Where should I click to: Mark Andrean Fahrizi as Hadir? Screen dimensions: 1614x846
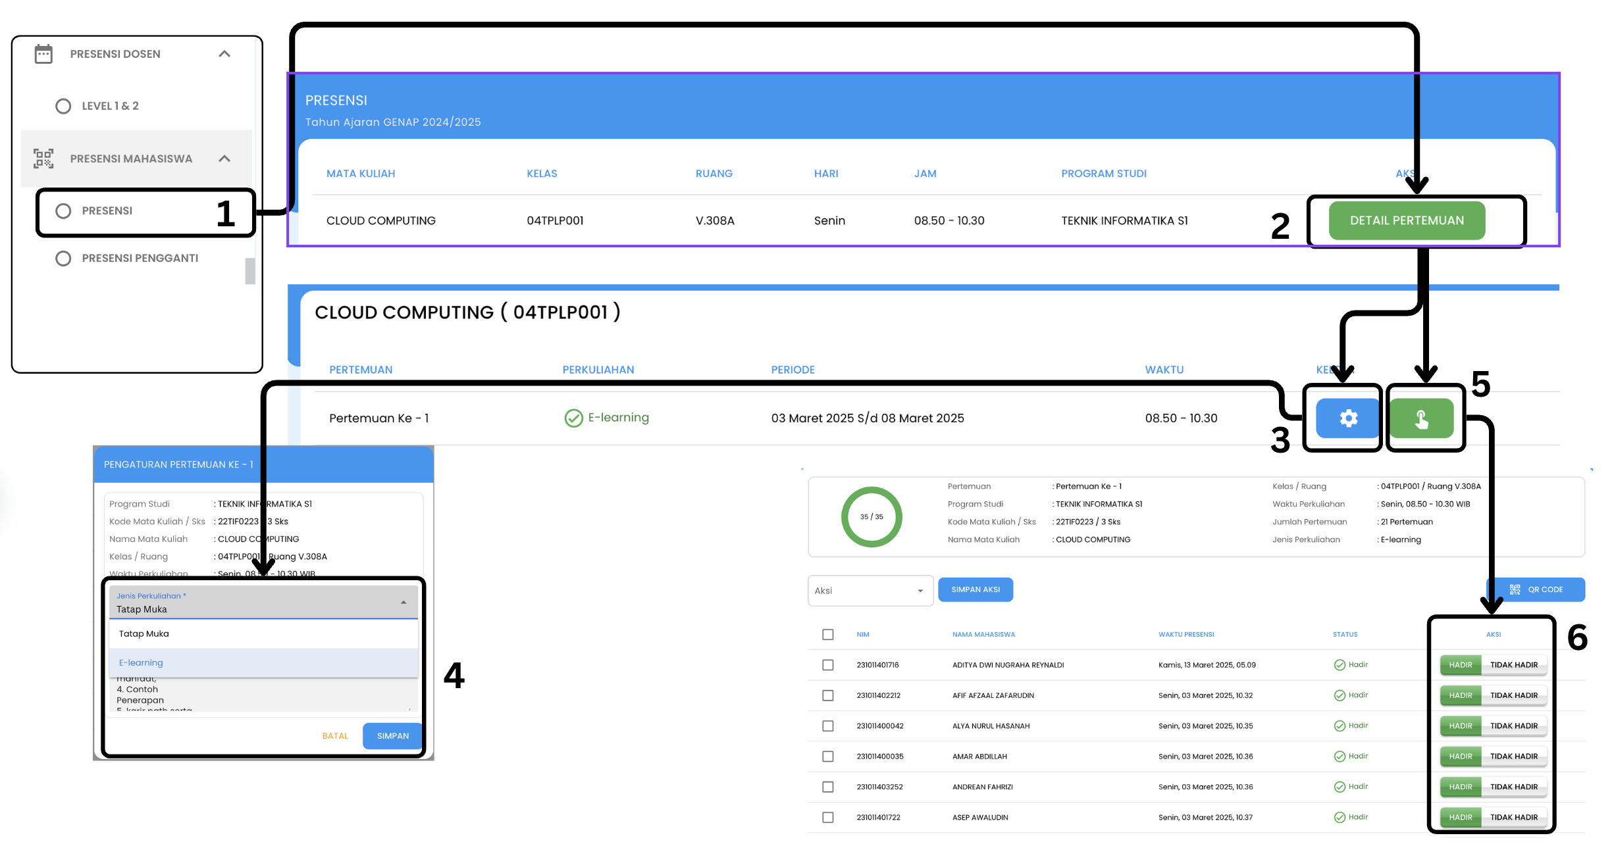(x=1461, y=787)
